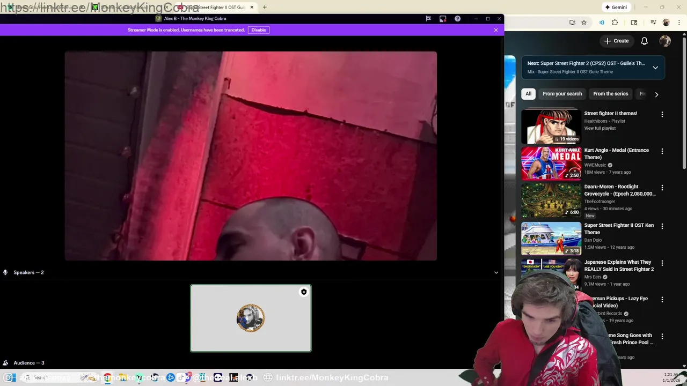Open Kurt Angle - Medal video title
The height and width of the screenshot is (386, 687).
617,153
